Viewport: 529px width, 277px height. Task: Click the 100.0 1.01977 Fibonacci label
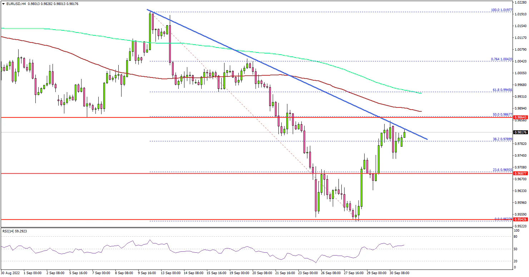(x=503, y=9)
